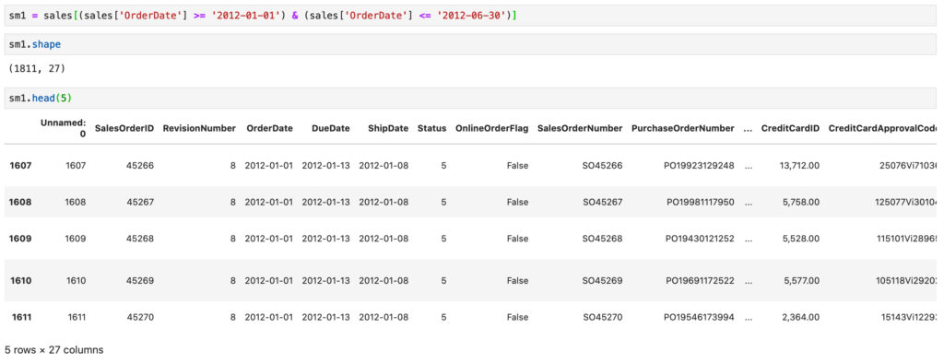Click SalesOrderID value 45269
This screenshot has width=944, height=363.
coord(140,280)
